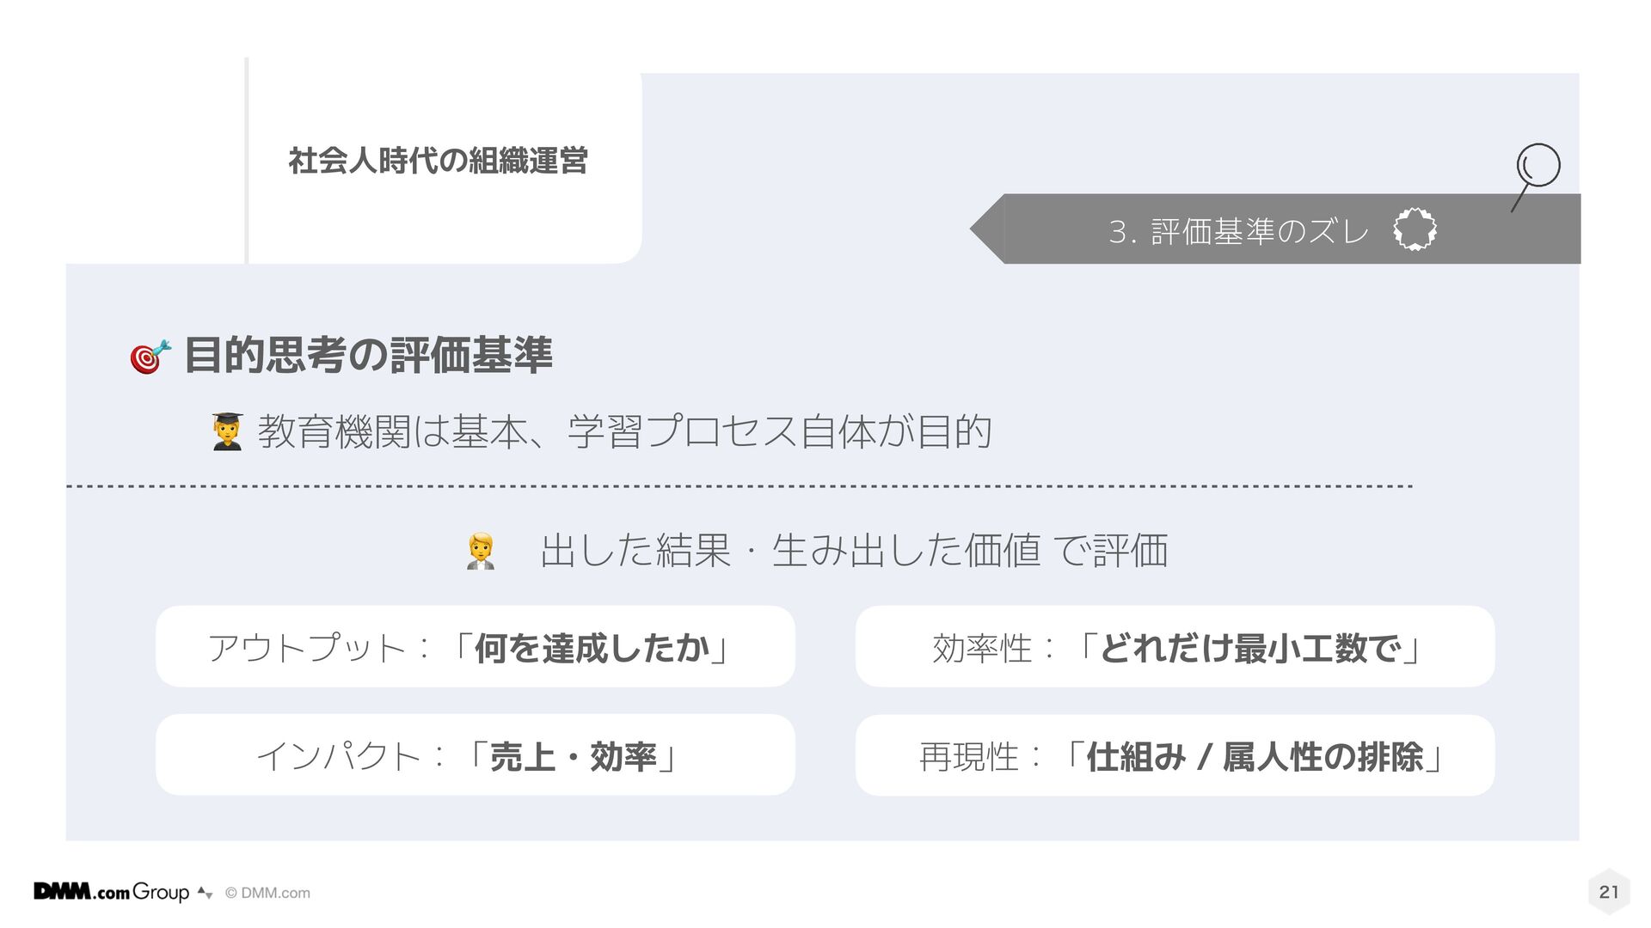Click the graduate student emoji icon

tap(227, 431)
